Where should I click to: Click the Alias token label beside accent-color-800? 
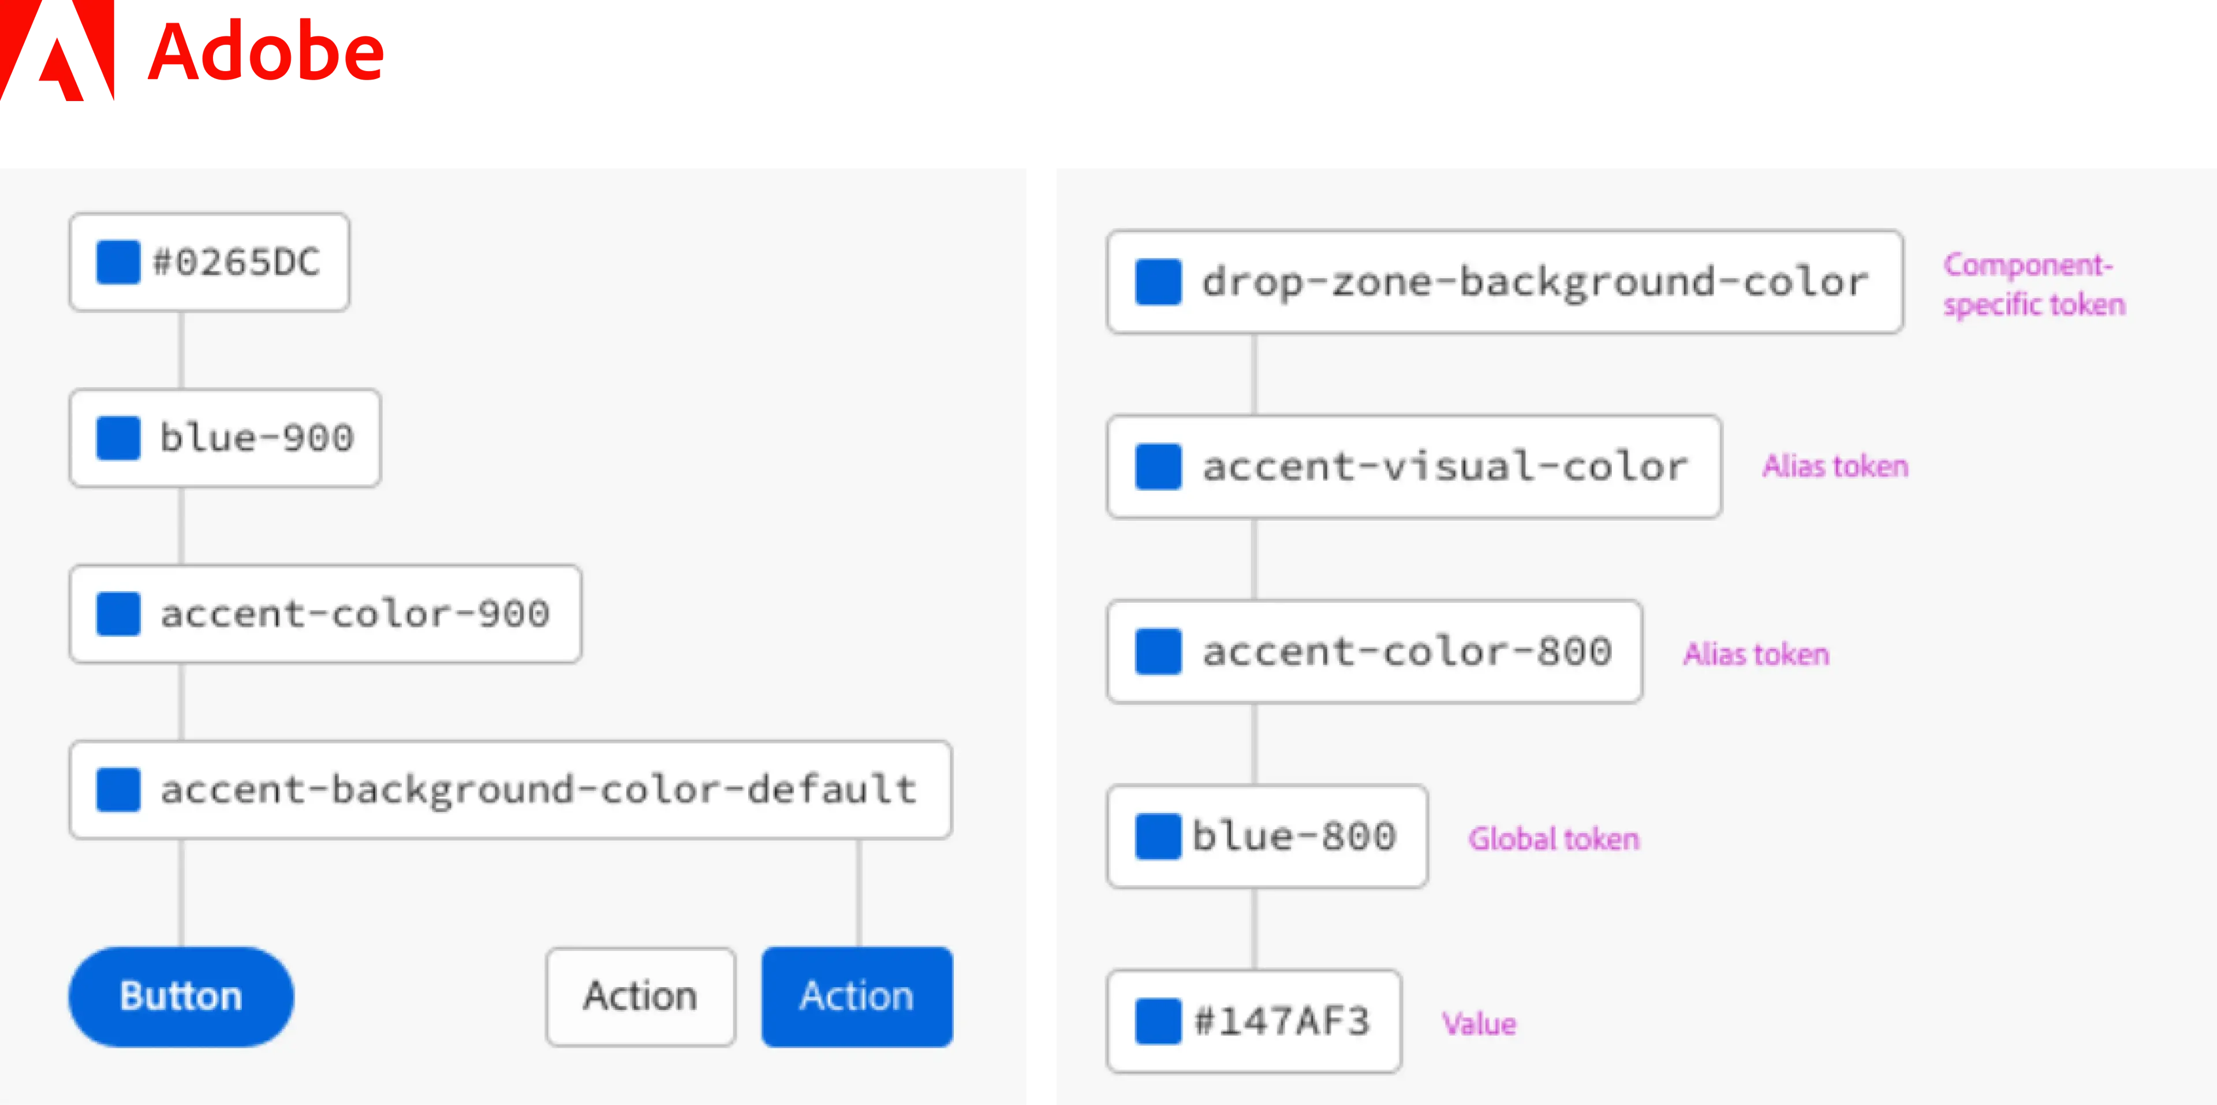point(1756,654)
